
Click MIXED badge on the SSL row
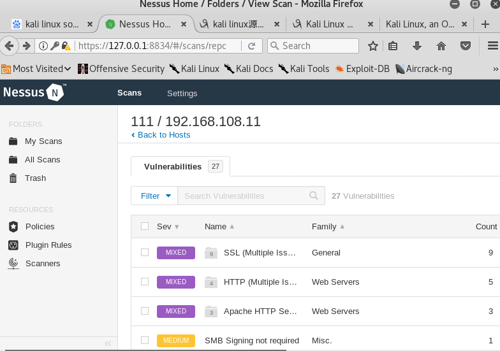pyautogui.click(x=176, y=252)
